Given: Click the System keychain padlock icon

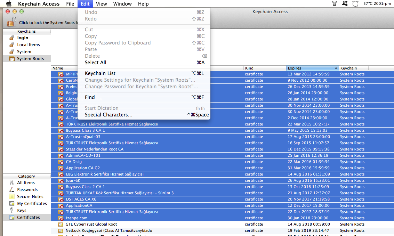Looking at the screenshot, I should (x=12, y=51).
